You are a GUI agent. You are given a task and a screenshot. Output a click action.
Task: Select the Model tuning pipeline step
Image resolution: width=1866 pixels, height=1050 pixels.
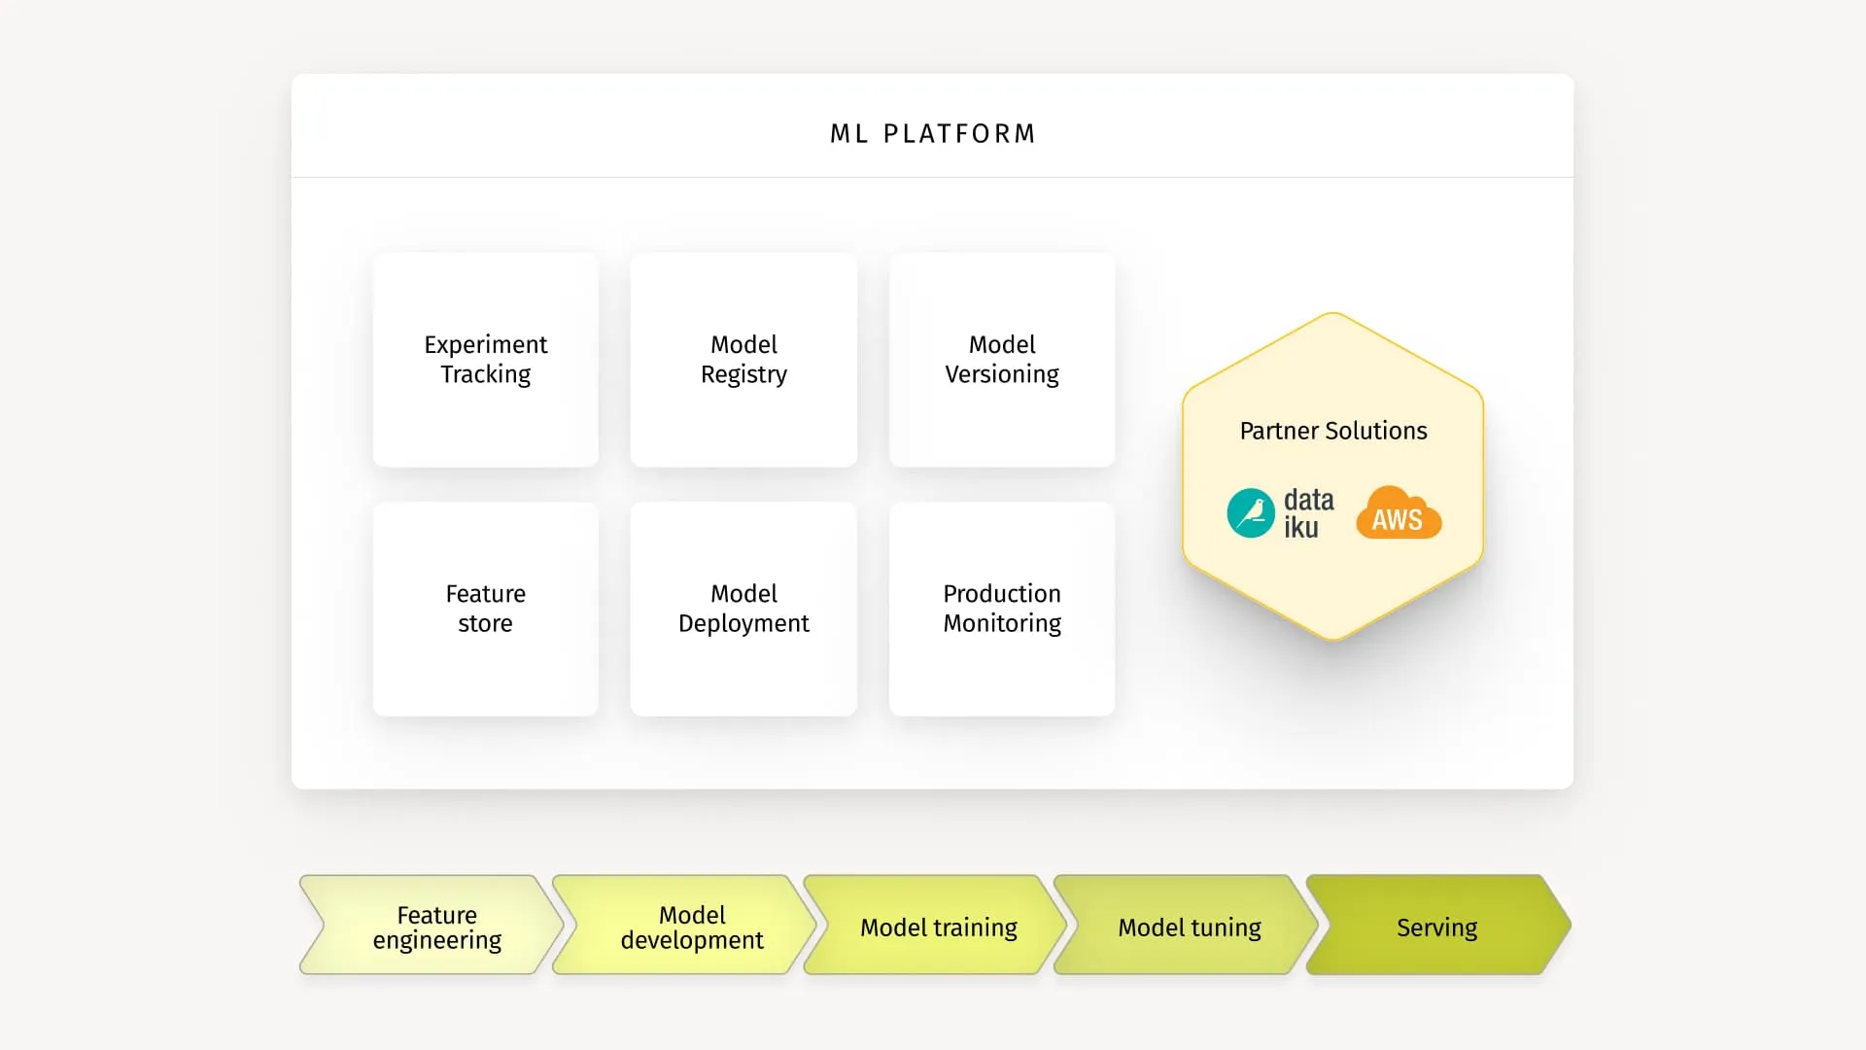[1189, 927]
